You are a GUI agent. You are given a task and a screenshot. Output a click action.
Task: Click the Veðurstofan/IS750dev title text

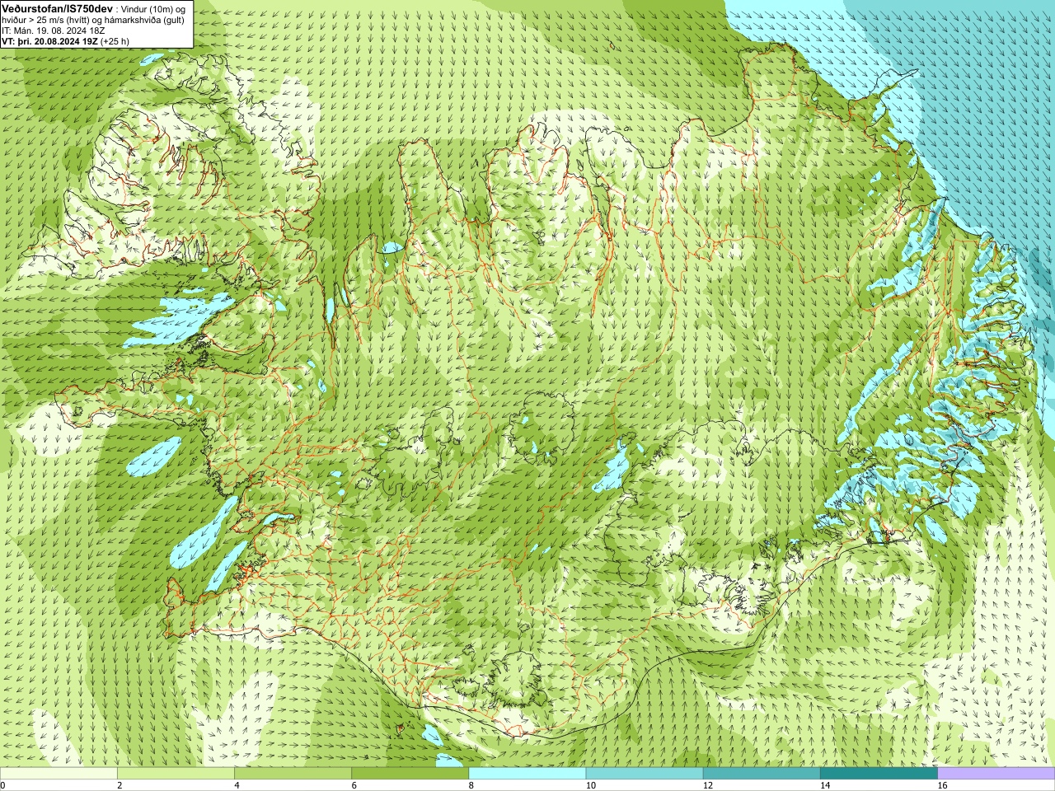pyautogui.click(x=58, y=8)
